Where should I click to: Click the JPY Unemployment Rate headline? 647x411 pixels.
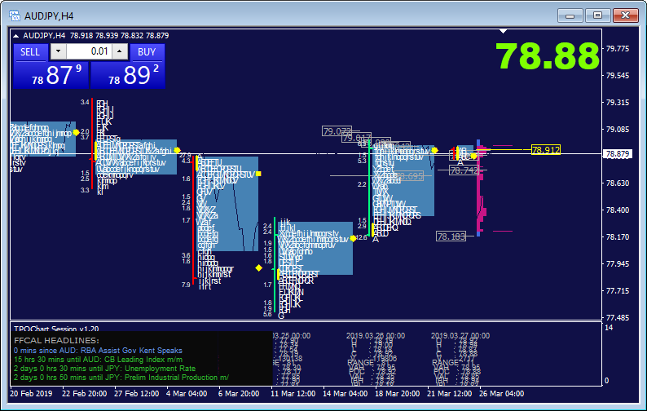tap(104, 369)
